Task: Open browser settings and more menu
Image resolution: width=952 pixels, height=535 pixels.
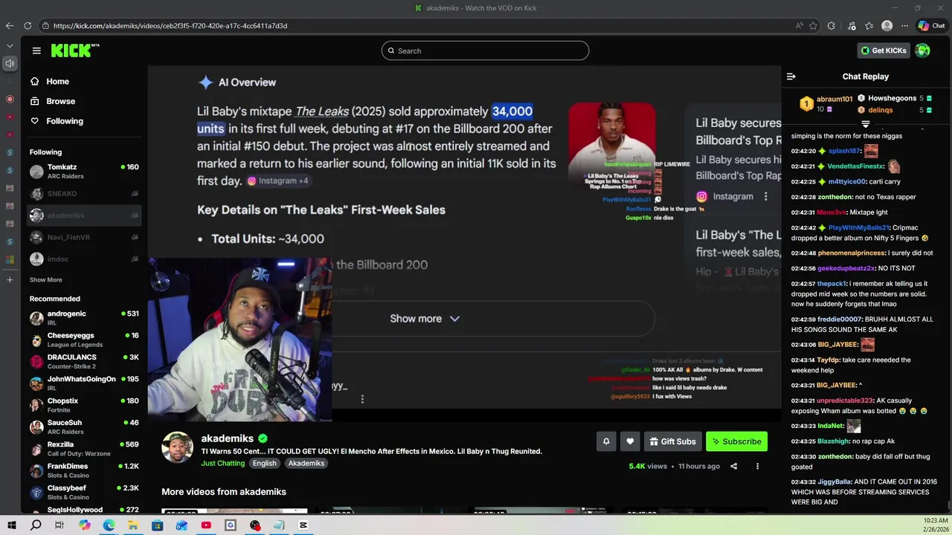Action: pyautogui.click(x=905, y=26)
